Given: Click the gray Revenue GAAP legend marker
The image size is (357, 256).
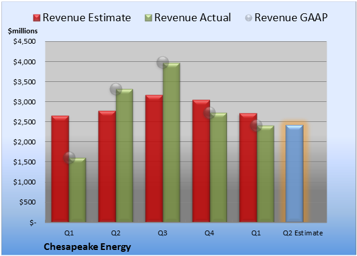Looking at the screenshot, I should click(249, 18).
